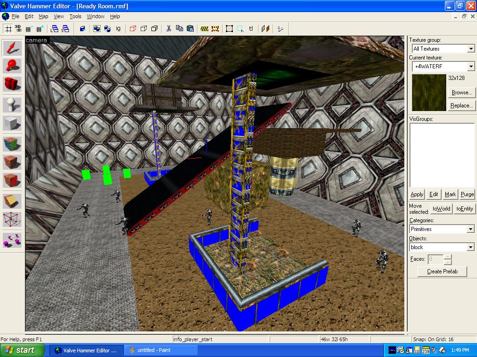This screenshot has height=357, width=477.
Task: Click the Cut scissors icon
Action: pyautogui.click(x=169, y=29)
